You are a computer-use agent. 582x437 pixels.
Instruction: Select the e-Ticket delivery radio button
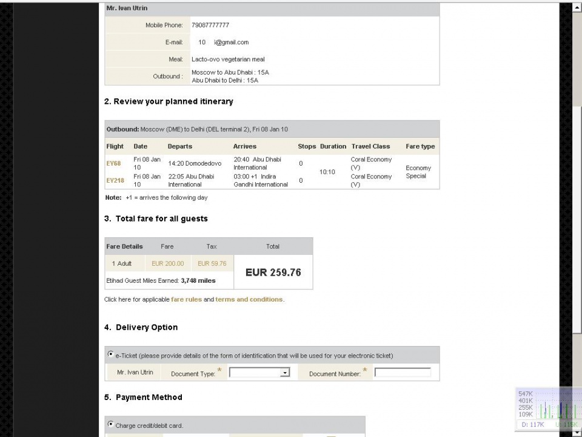pyautogui.click(x=110, y=354)
